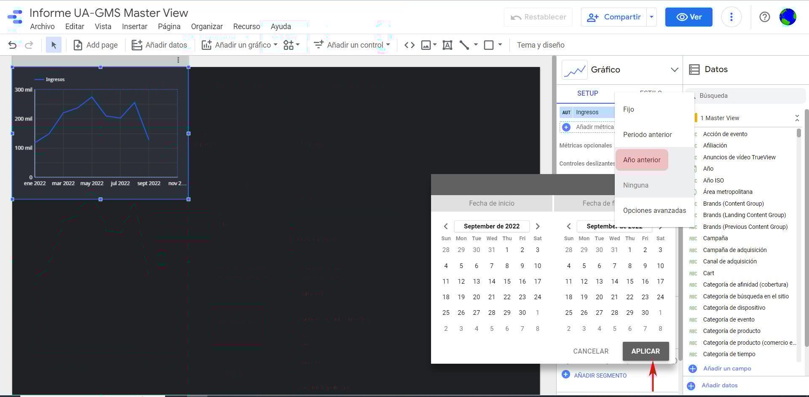Open start calendar September de 2022 selector

click(x=492, y=226)
